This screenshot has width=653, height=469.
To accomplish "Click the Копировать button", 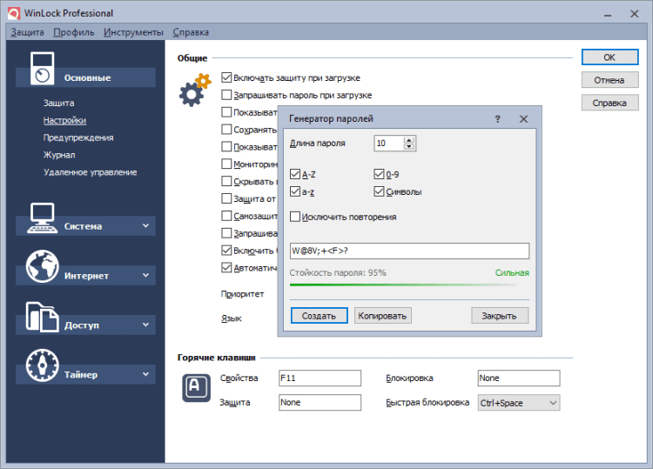I will 383,316.
